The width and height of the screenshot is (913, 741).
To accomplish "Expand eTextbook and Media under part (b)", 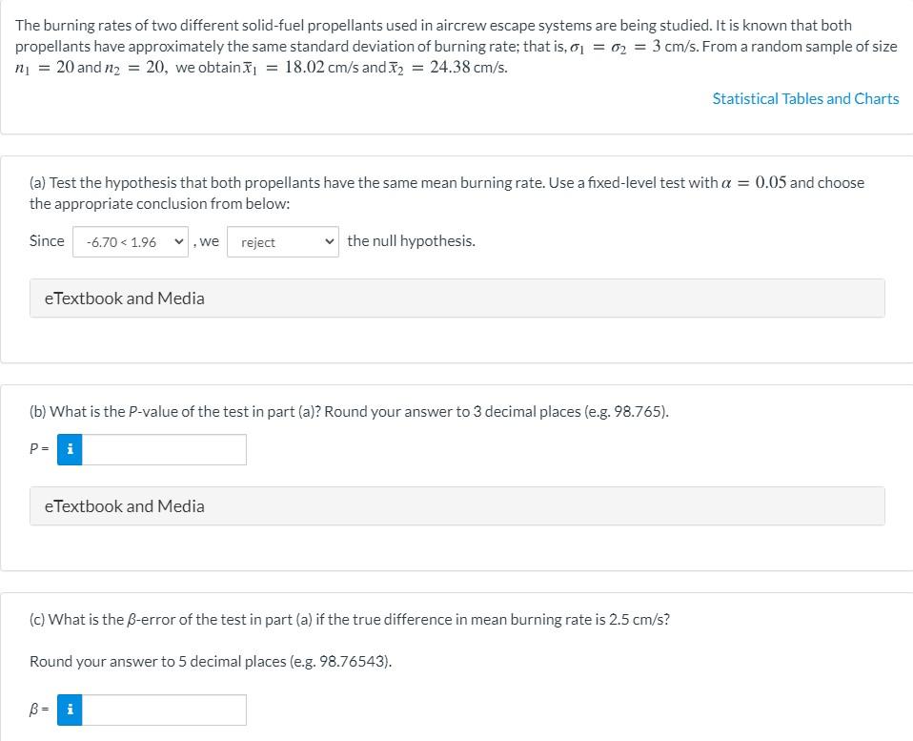I will pos(457,505).
